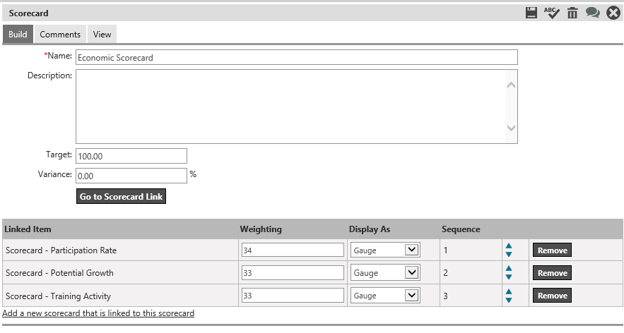Viewport: 624px width, 333px height.
Task: Open Display As dropdown for Training Activity
Action: coord(385,296)
